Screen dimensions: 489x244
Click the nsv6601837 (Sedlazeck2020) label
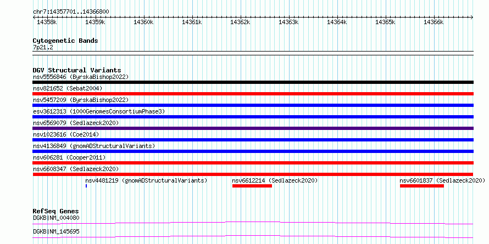[442, 180]
